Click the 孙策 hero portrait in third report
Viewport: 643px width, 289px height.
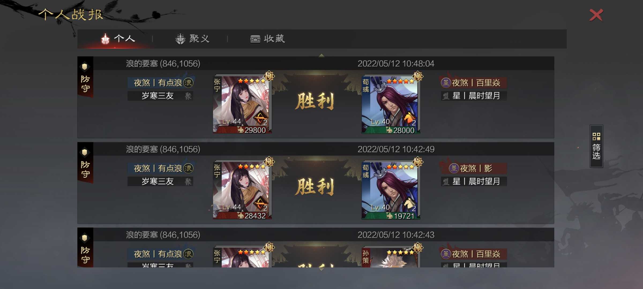(391, 257)
